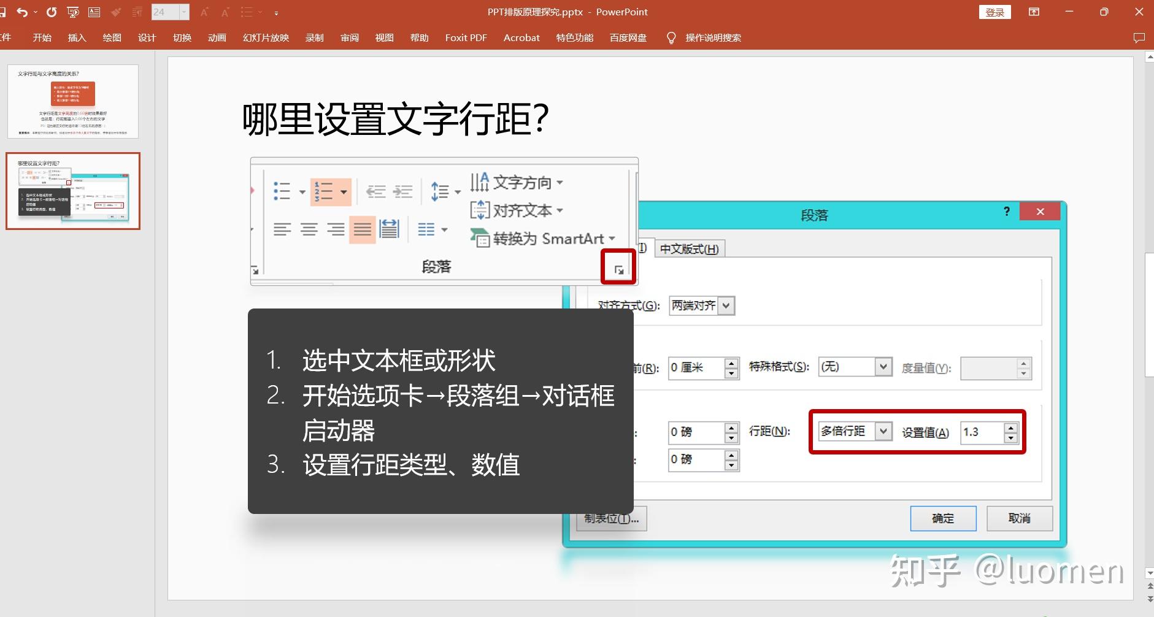Click the Decrease Font Size icon
Viewport: 1154px width, 617px height.
point(225,12)
